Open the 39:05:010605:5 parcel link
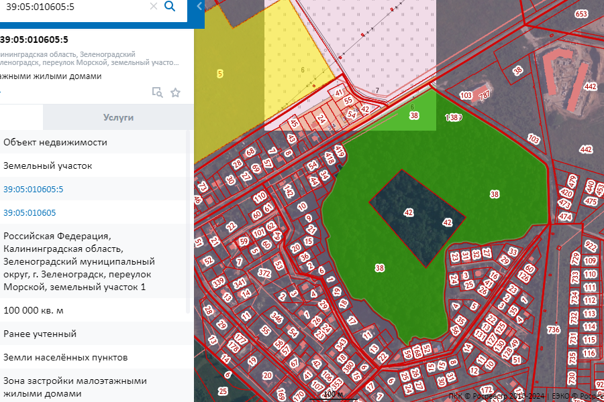Image resolution: width=604 pixels, height=402 pixels. click(x=33, y=189)
